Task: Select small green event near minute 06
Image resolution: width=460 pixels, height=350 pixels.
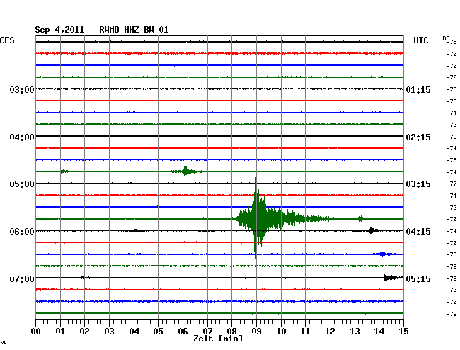Action: 187,171
